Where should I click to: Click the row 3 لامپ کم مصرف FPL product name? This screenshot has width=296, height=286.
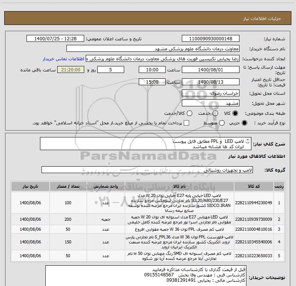[x=180, y=230]
